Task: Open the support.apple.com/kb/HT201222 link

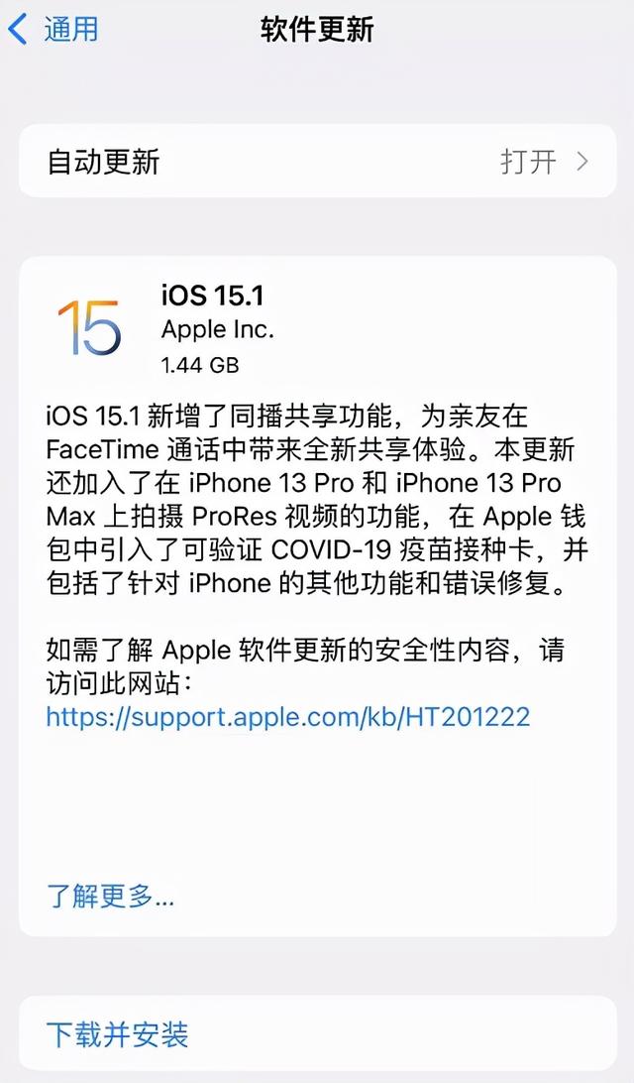Action: tap(288, 716)
